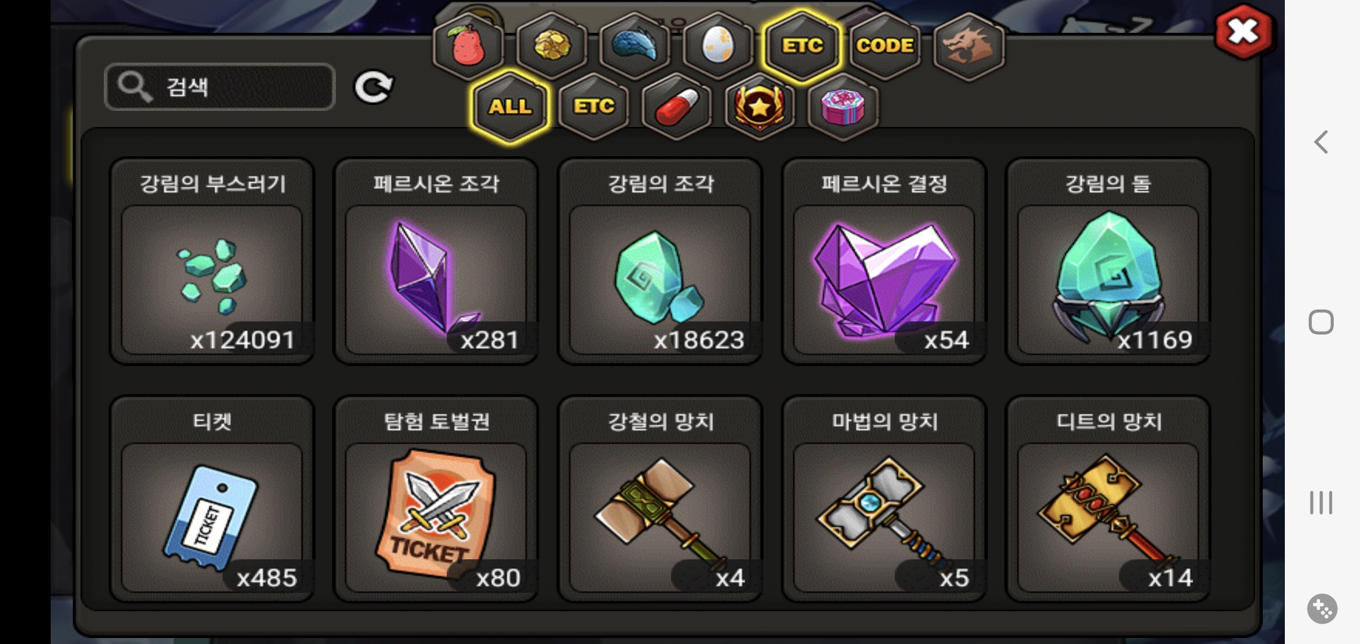
Task: Select the strawberry fruit category tab
Action: [468, 46]
